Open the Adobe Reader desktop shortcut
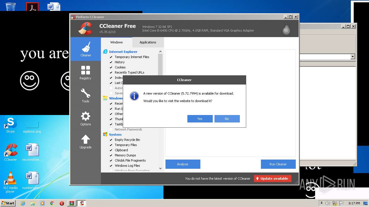 [32, 6]
